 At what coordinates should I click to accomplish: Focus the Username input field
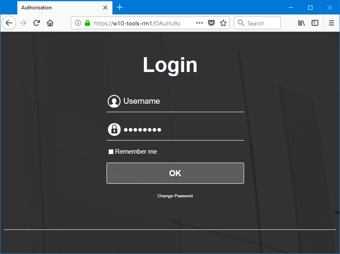click(x=183, y=101)
